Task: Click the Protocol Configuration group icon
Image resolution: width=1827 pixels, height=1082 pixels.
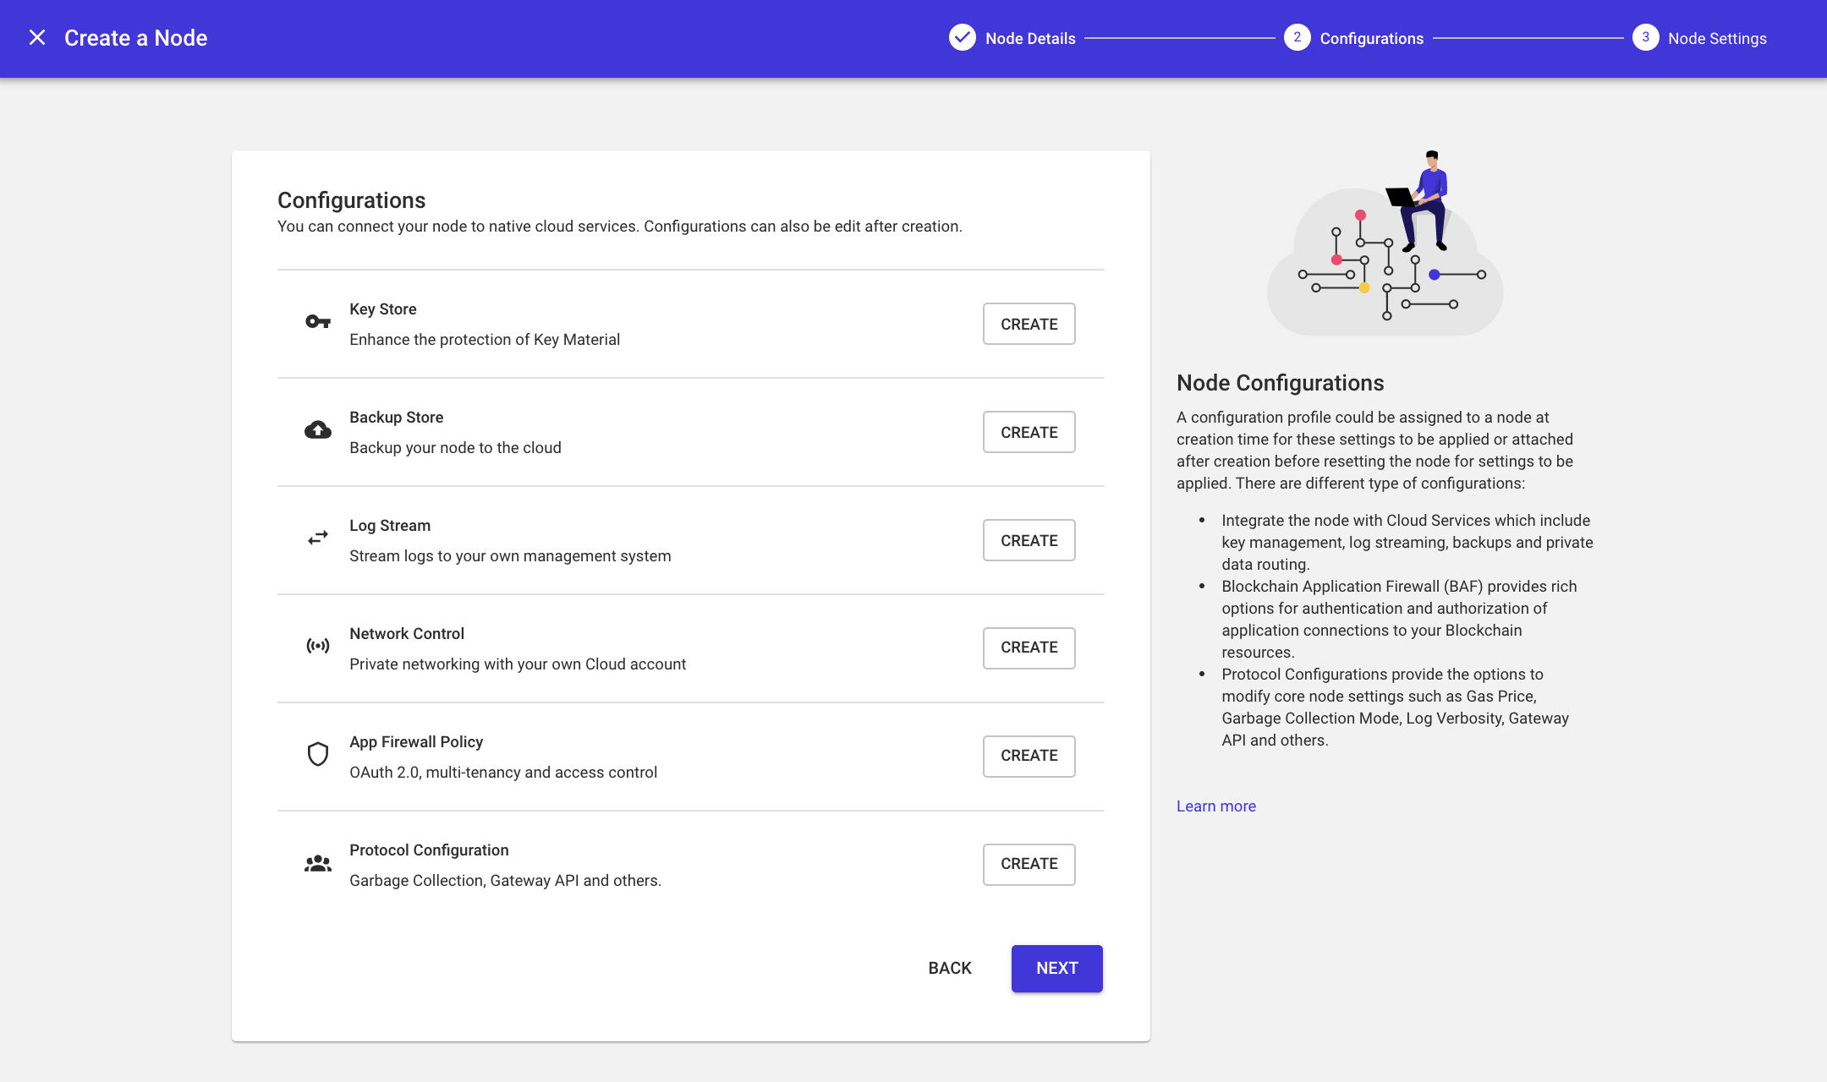Action: click(317, 863)
